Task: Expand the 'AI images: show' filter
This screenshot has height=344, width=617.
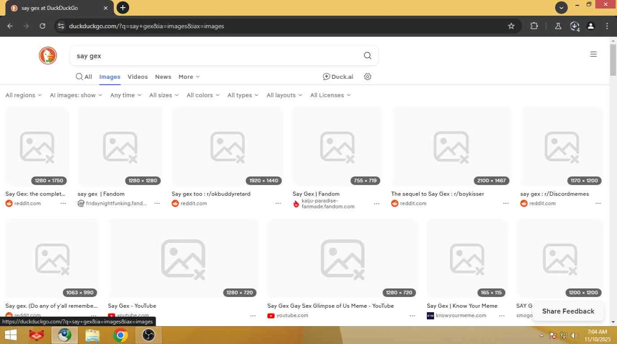Action: tap(76, 95)
